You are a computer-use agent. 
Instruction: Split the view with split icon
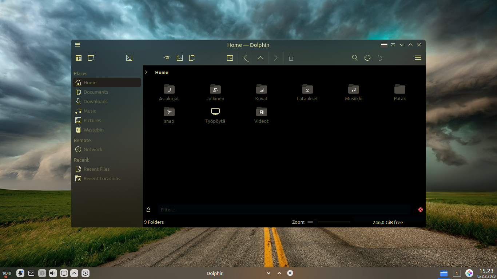tap(230, 58)
